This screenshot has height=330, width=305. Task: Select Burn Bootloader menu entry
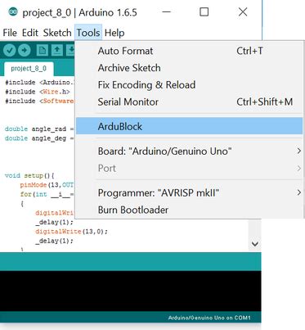click(x=190, y=210)
